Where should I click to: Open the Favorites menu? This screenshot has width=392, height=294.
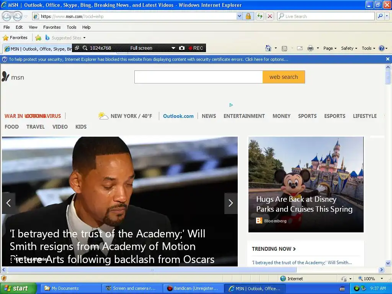pyautogui.click(x=52, y=27)
